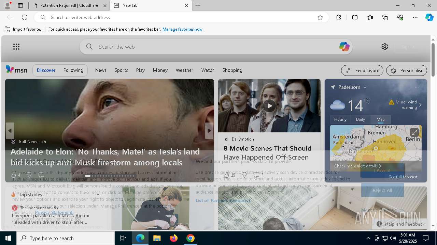Open Edge Settings and more menu
The image size is (437, 245).
(x=415, y=17)
